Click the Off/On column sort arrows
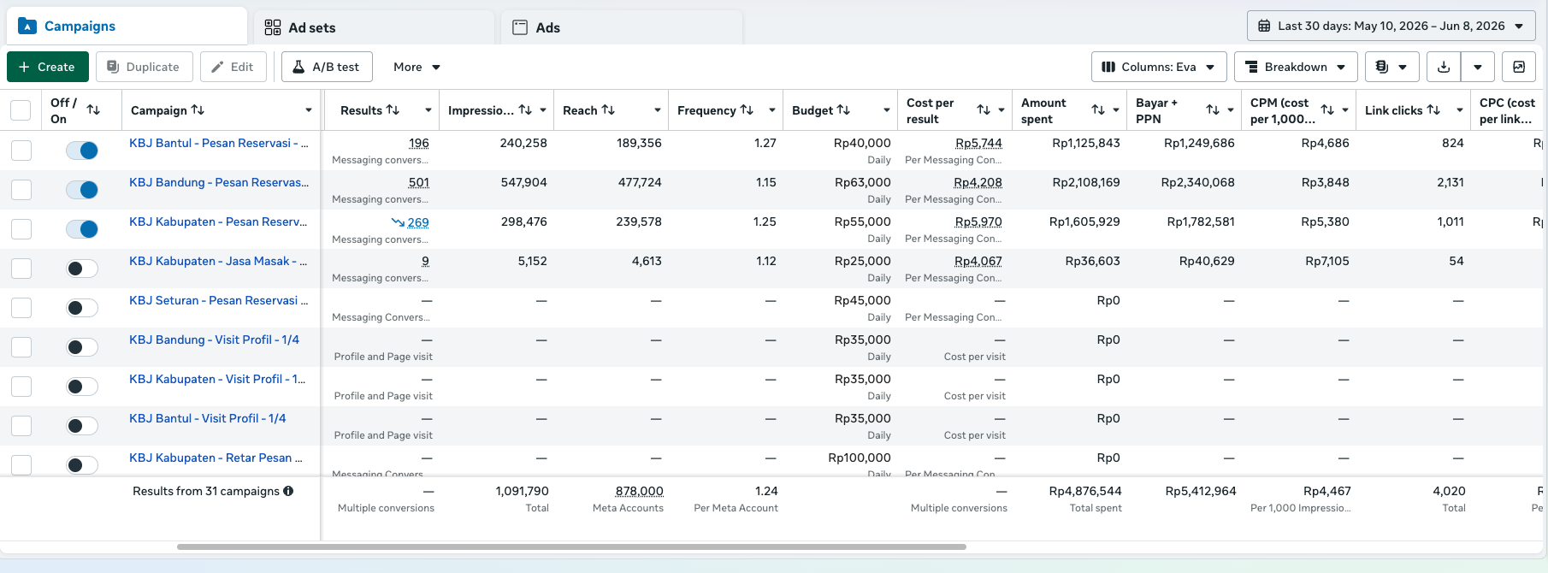The width and height of the screenshot is (1548, 573). pos(93,109)
